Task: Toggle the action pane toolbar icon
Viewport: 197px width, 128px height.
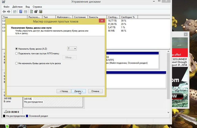Action: point(26,12)
